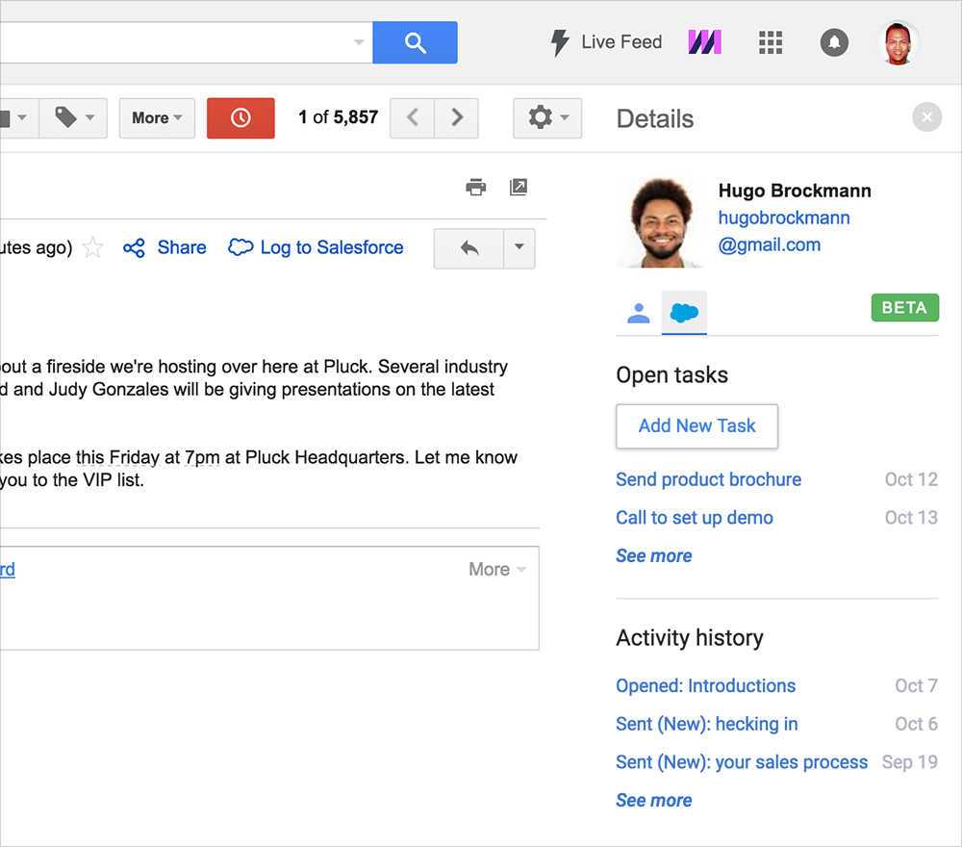See more activity history
This screenshot has height=847, width=962.
[x=654, y=801]
